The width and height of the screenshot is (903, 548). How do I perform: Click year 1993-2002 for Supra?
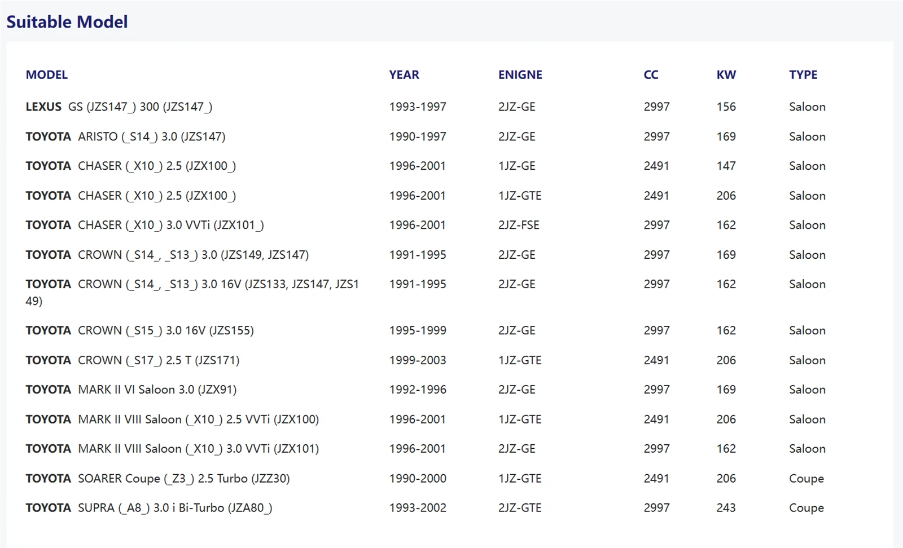(x=418, y=508)
